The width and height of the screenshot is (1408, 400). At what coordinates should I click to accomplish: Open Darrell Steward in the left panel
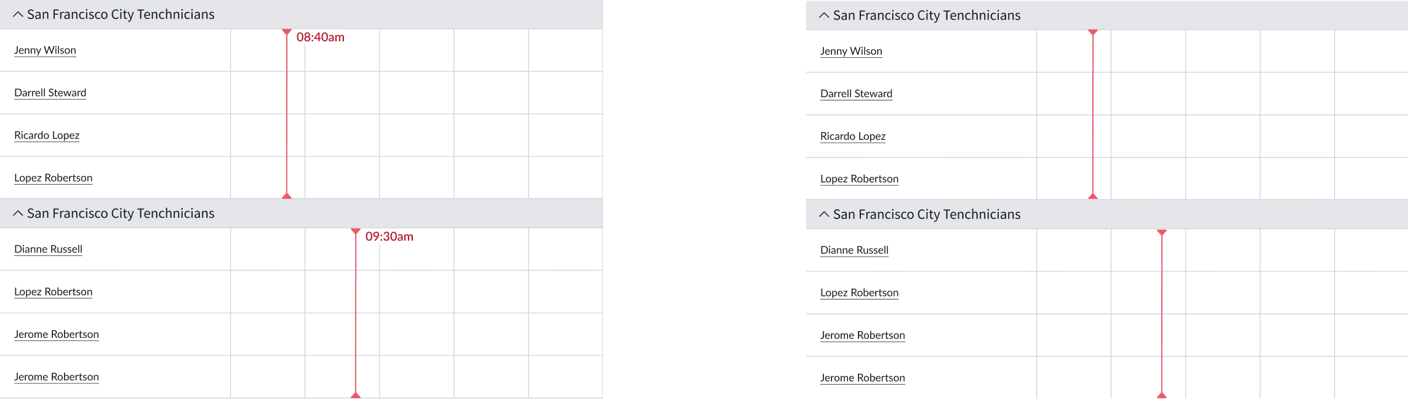coord(50,92)
